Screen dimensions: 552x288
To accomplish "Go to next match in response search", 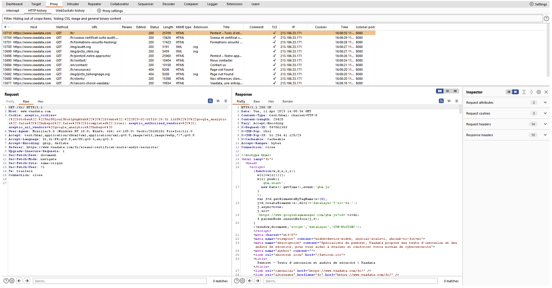I will pos(257,281).
